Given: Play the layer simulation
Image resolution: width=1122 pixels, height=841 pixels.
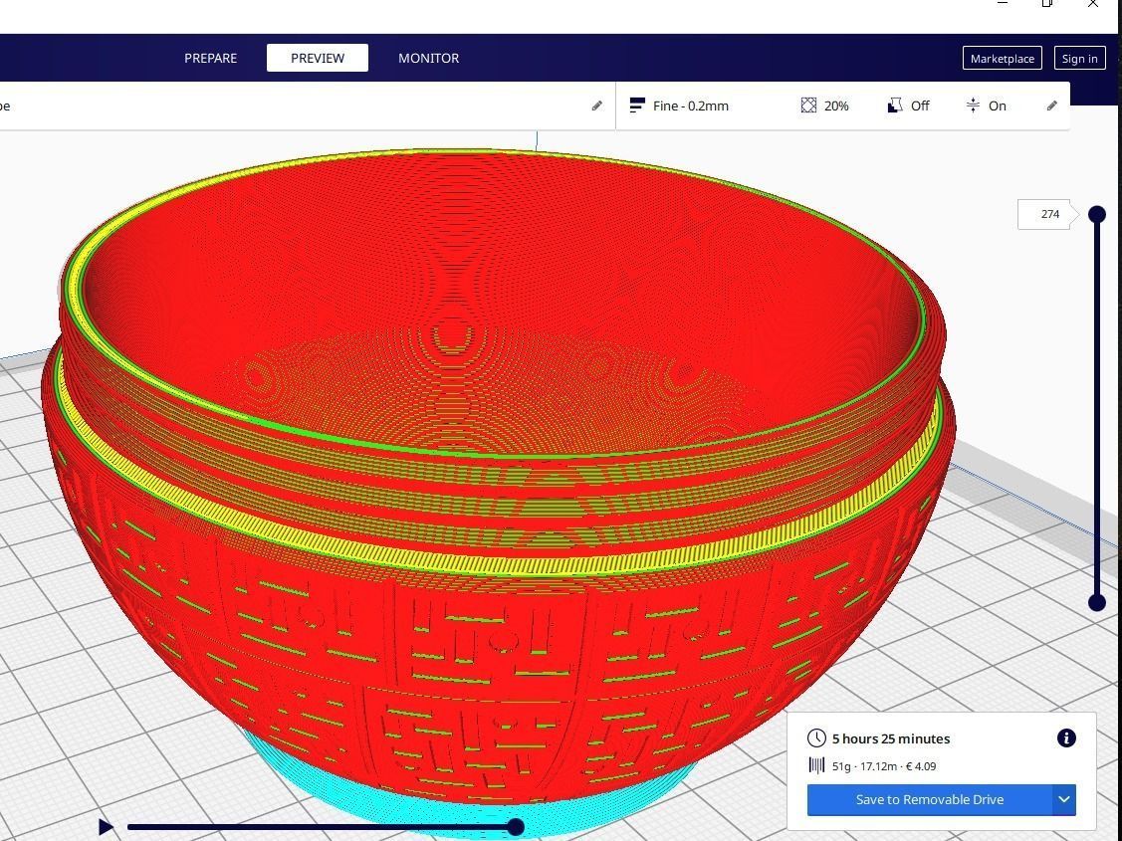Looking at the screenshot, I should 106,827.
